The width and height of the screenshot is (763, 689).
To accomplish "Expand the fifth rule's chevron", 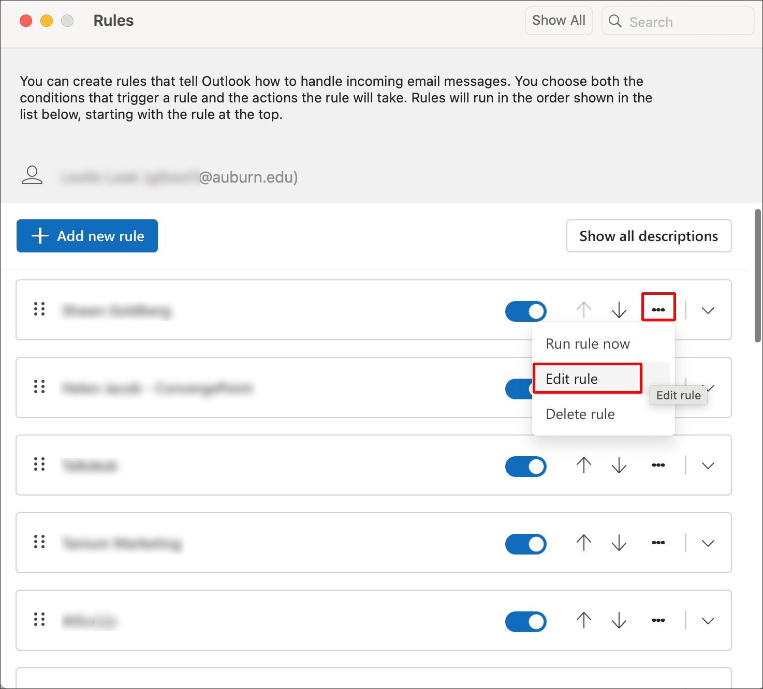I will click(708, 621).
